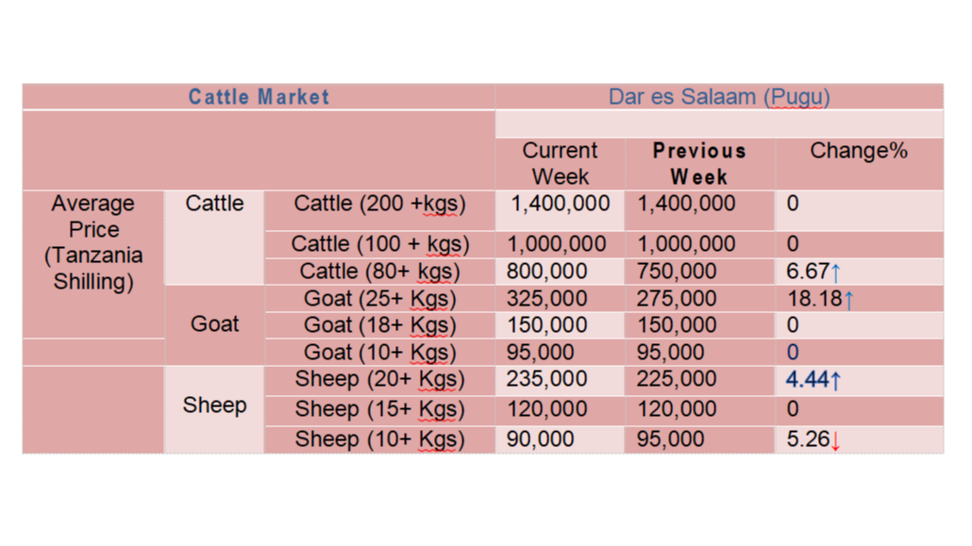The height and width of the screenshot is (546, 972).
Task: Click the Sheep (10+ Kgs) previous price 95,000
Action: pyautogui.click(x=670, y=439)
